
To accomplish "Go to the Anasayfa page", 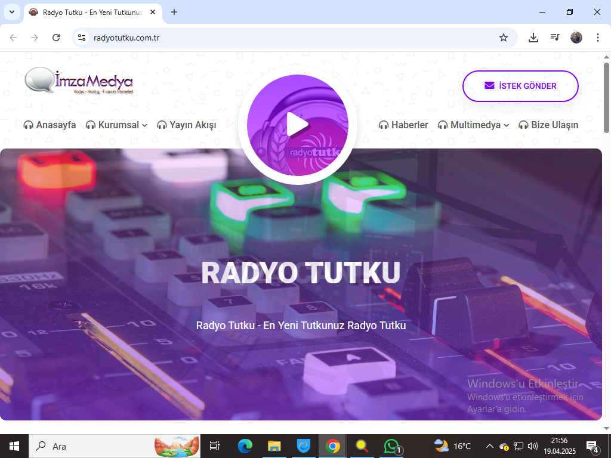I will pyautogui.click(x=50, y=125).
